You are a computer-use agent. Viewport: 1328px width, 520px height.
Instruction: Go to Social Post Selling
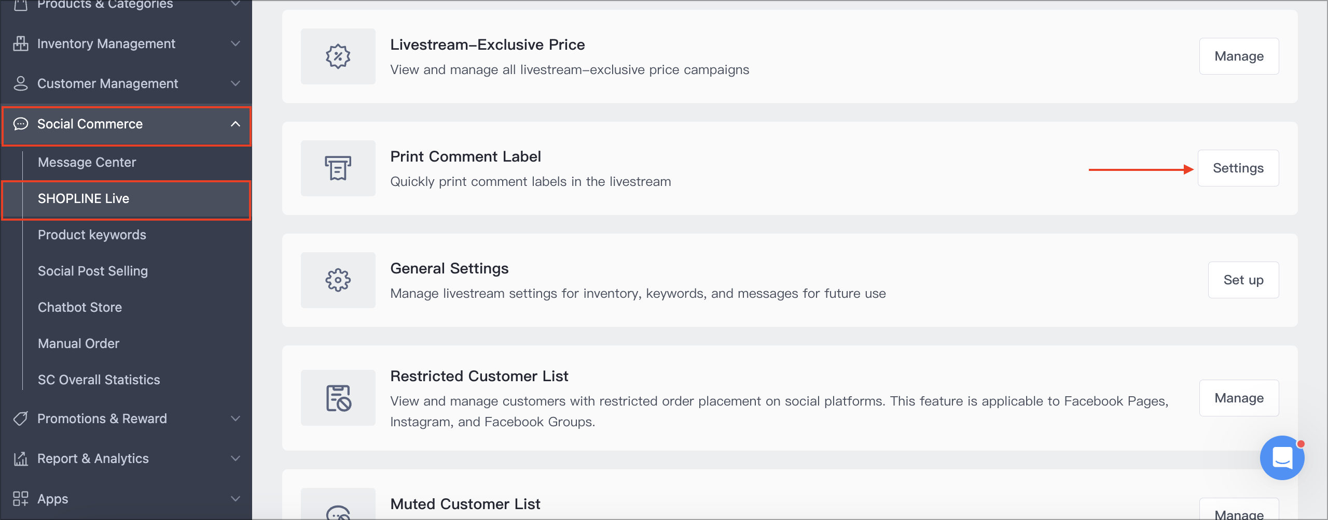pyautogui.click(x=93, y=271)
